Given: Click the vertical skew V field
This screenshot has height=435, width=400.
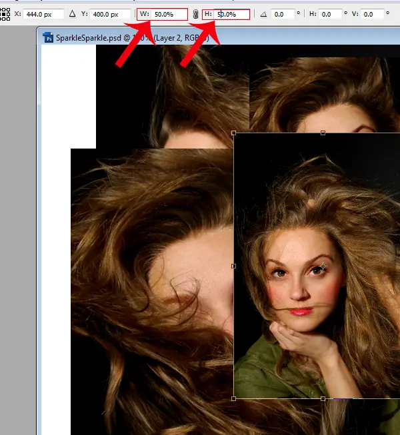Looking at the screenshot, I should (373, 14).
